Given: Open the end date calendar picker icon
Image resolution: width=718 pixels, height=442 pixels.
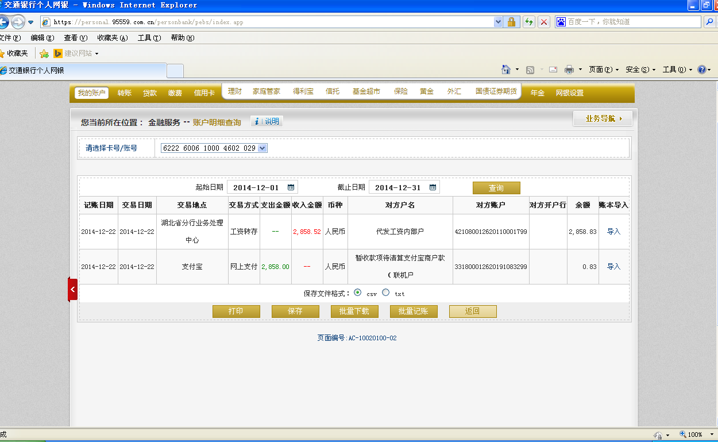Looking at the screenshot, I should (433, 187).
